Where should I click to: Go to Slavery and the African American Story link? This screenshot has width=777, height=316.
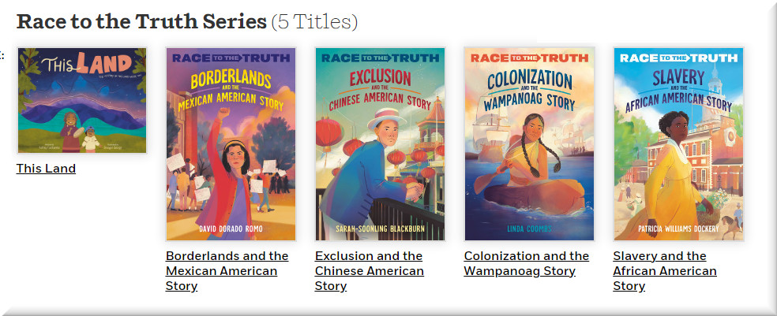665,271
